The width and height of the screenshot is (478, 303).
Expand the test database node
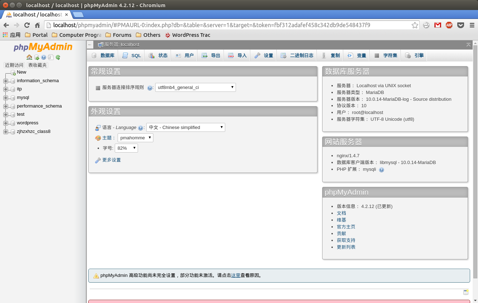click(5, 115)
